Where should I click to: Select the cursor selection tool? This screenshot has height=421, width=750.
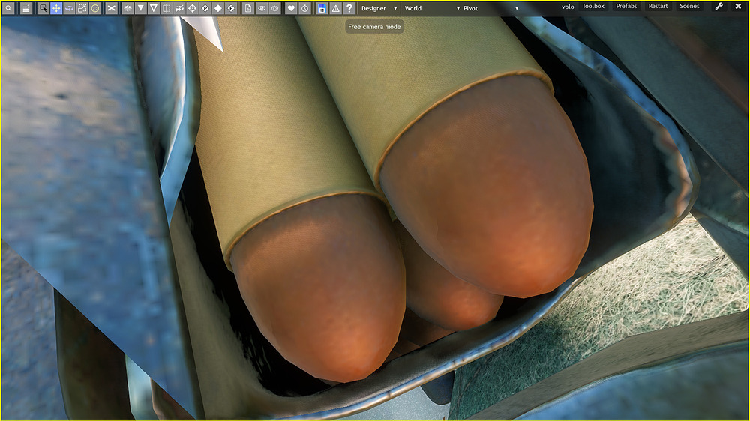(43, 8)
